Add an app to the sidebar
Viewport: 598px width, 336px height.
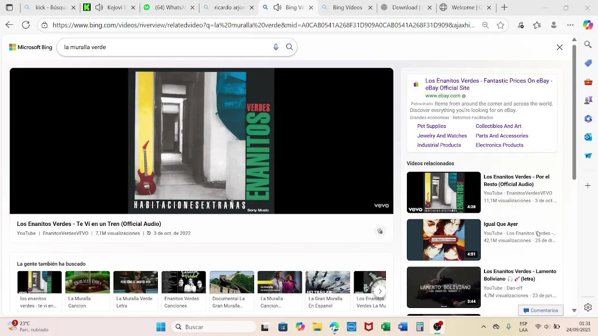pos(588,186)
